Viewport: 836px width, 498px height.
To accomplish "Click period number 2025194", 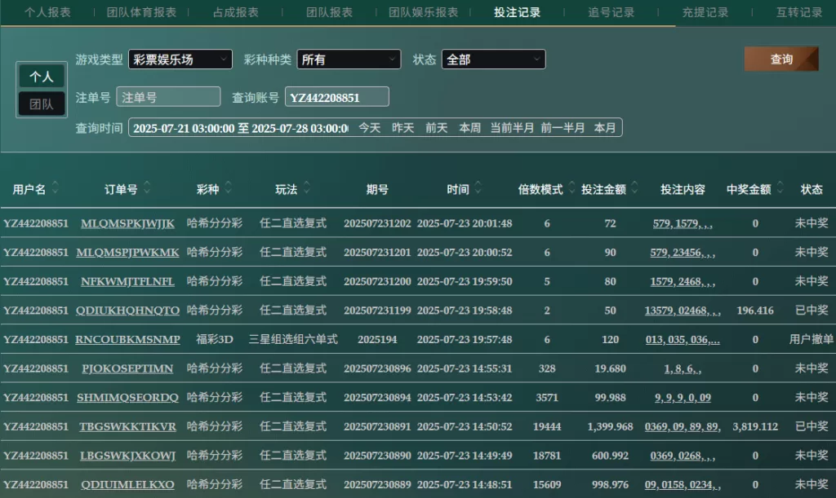I will 377,339.
